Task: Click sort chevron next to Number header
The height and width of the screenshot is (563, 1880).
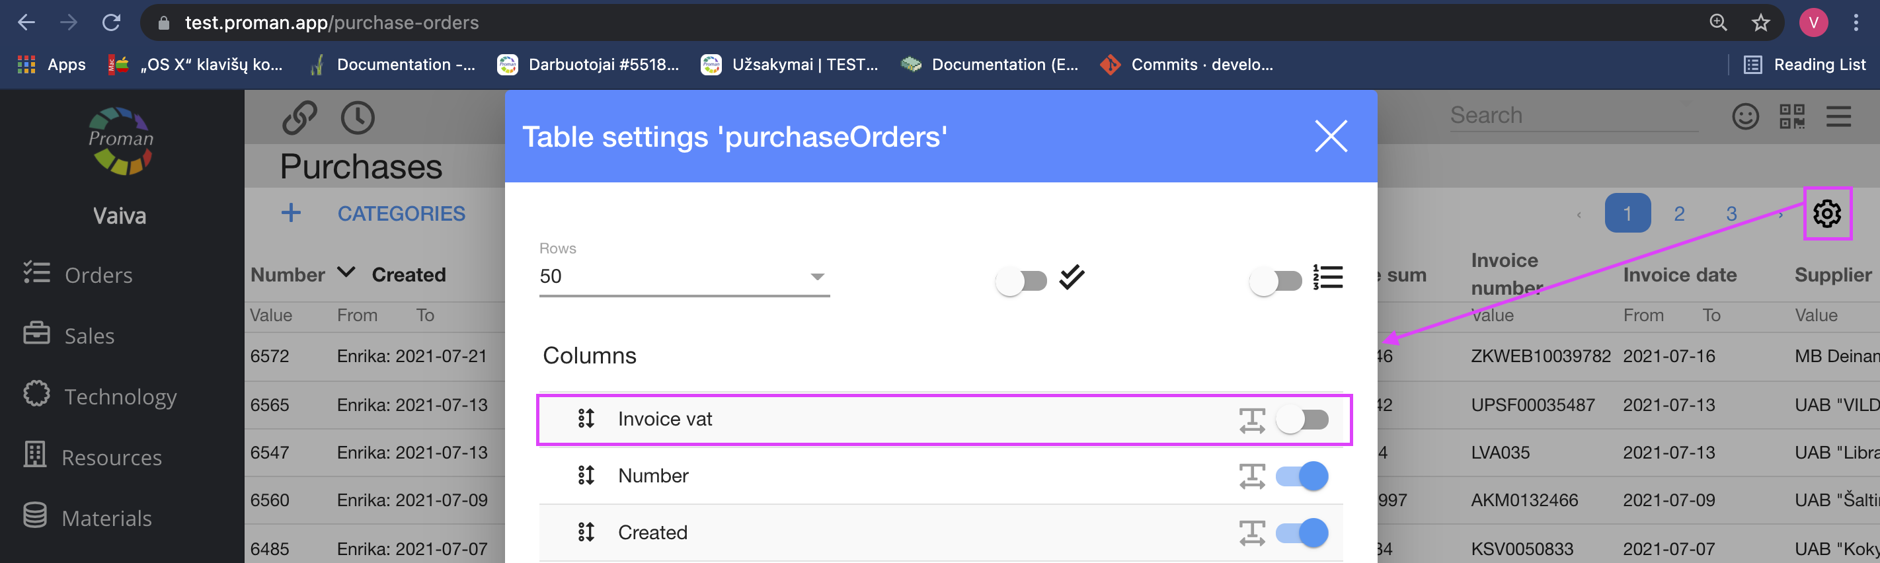Action: [x=346, y=273]
